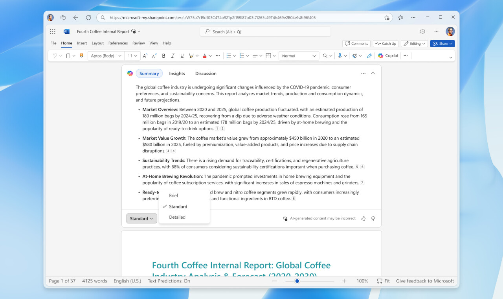Select Detailed summary length

coord(177,217)
